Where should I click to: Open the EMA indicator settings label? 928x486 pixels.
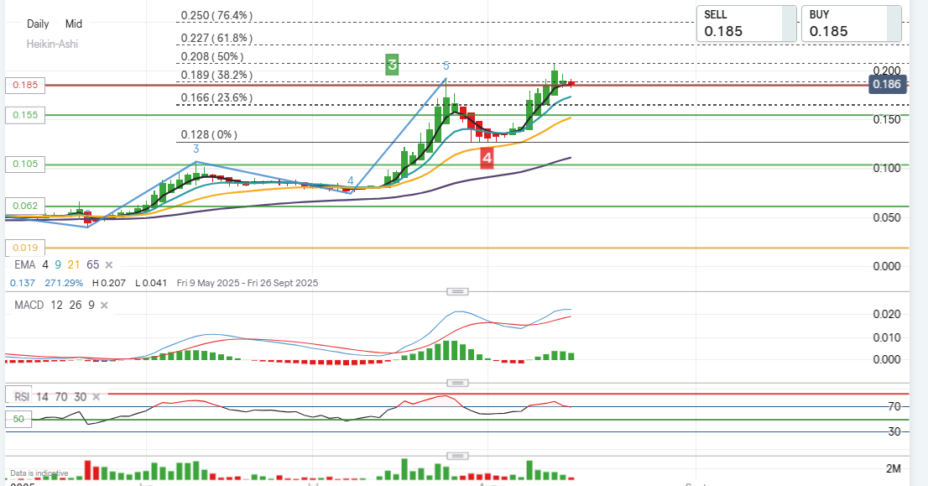(x=24, y=264)
